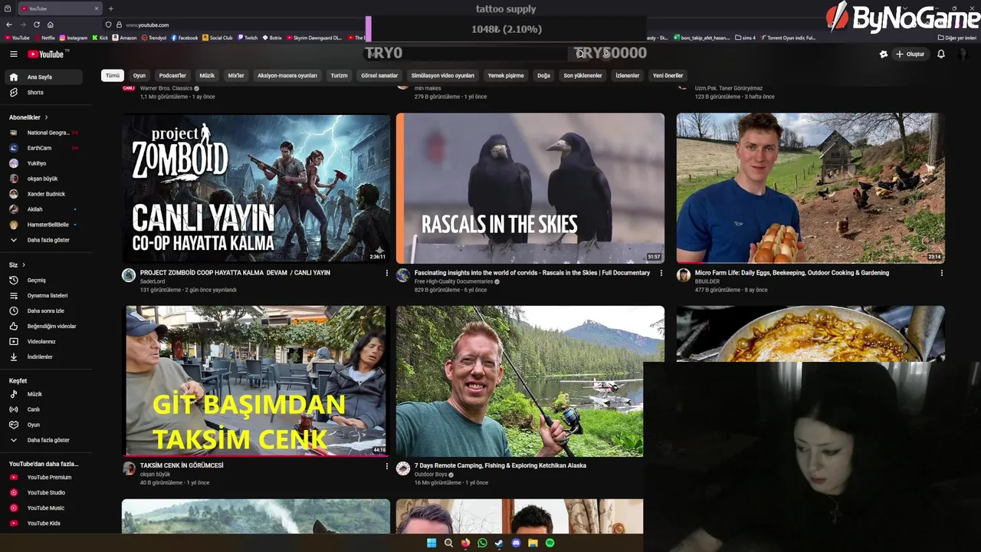Open Geçmiş history in the sidebar
This screenshot has width=981, height=552.
[x=42, y=281]
